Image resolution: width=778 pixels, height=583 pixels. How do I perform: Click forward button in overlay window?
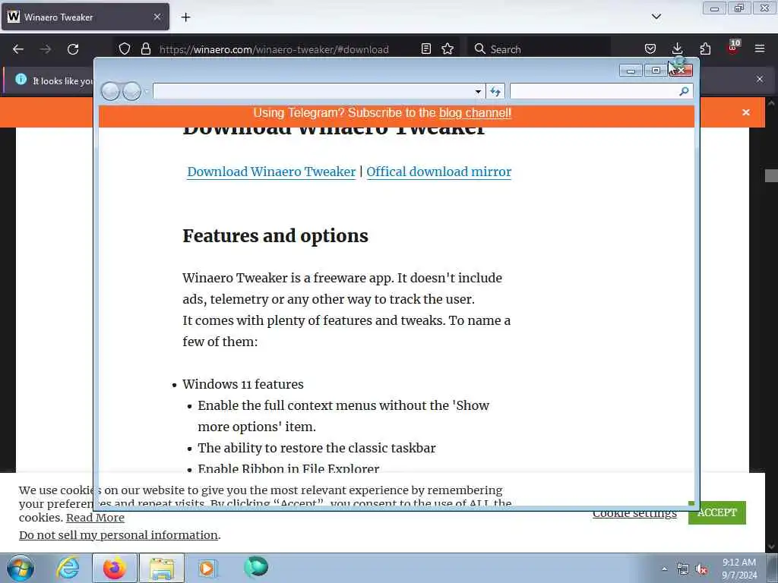click(x=131, y=91)
